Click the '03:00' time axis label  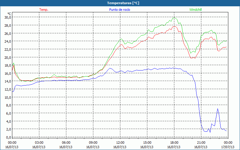[39, 143]
